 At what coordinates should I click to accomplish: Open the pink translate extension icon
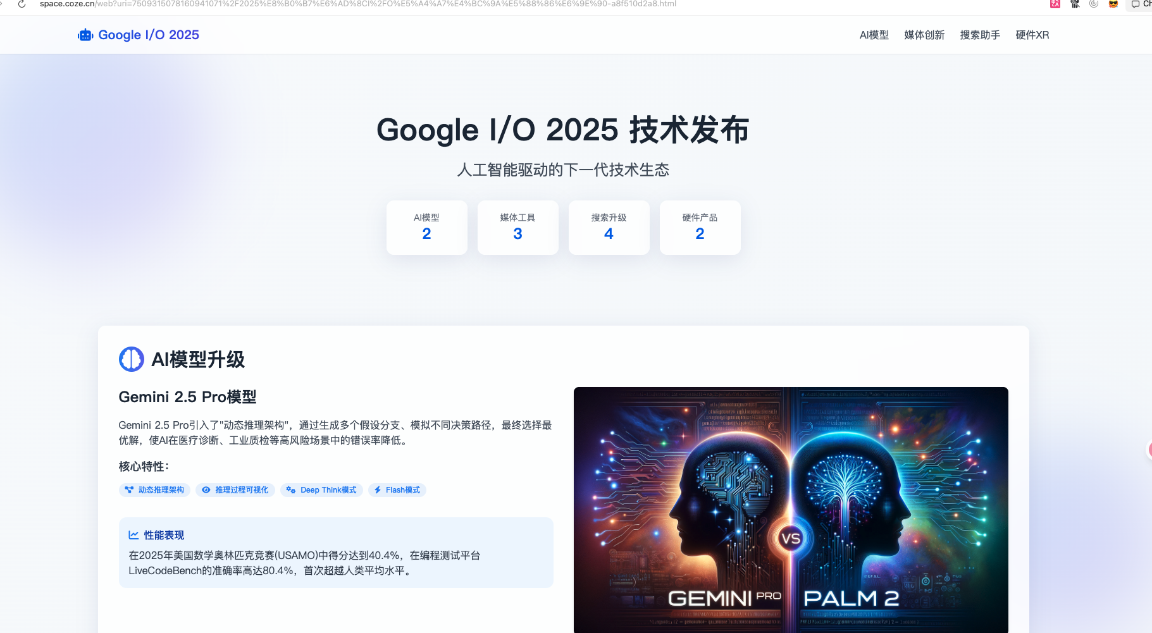[1055, 4]
